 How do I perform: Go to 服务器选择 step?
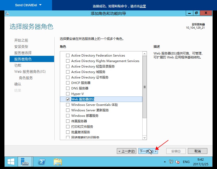pyautogui.click(x=23, y=53)
